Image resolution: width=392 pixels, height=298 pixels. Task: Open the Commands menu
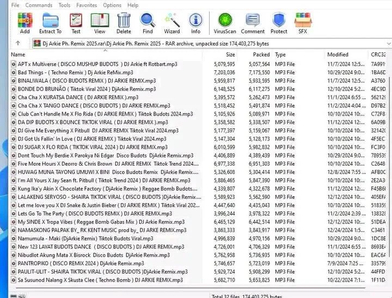click(39, 5)
